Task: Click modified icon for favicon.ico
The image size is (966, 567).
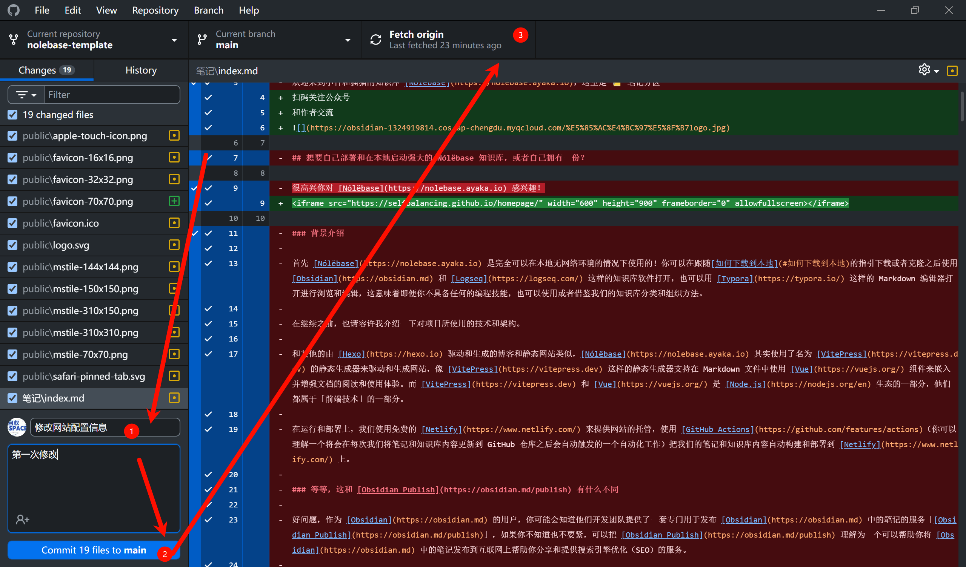Action: (x=174, y=223)
